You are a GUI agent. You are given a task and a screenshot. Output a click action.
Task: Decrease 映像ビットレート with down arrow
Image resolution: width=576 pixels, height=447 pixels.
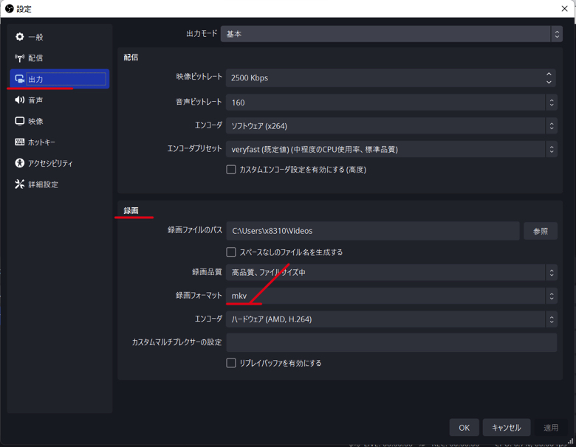549,82
